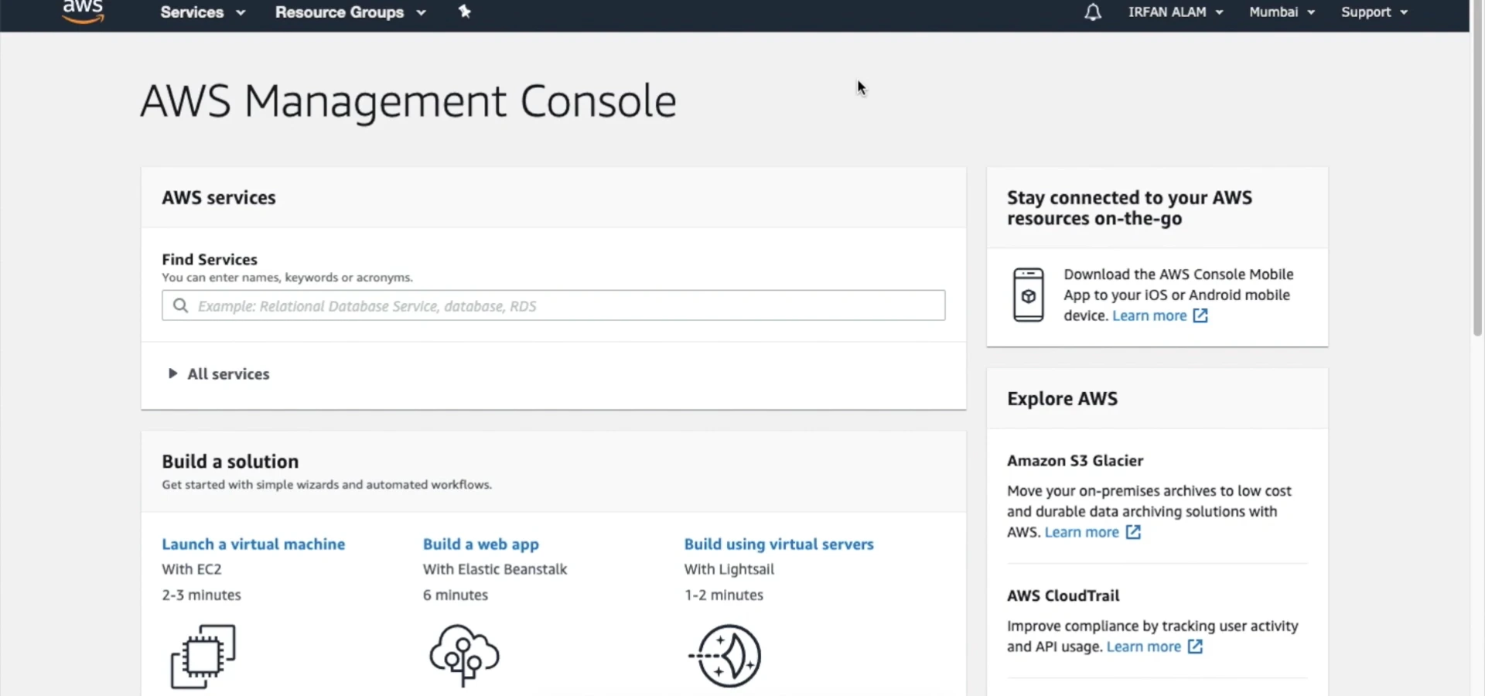The image size is (1485, 696).
Task: Open the Resource Groups dropdown
Action: point(350,12)
